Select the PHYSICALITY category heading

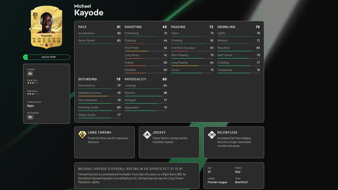pyautogui.click(x=135, y=79)
